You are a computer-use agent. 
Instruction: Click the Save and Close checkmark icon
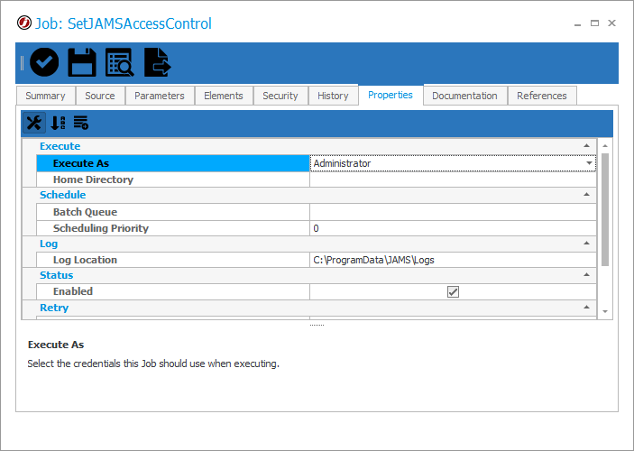pos(44,62)
